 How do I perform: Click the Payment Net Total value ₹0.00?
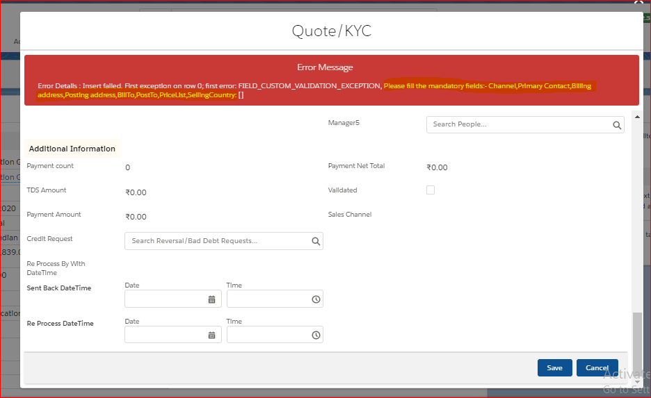pyautogui.click(x=437, y=167)
